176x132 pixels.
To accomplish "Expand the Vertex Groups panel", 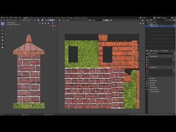I will pos(154,56).
